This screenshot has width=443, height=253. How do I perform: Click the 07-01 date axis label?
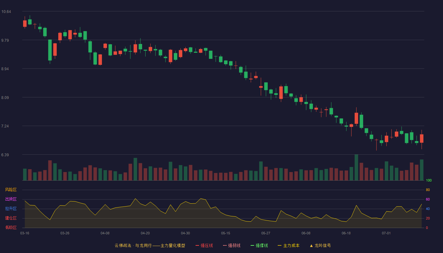[386, 233]
